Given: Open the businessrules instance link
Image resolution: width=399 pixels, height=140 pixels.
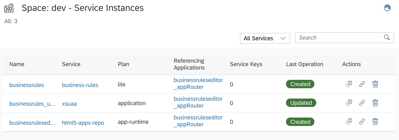Looking at the screenshot, I should point(27,85).
